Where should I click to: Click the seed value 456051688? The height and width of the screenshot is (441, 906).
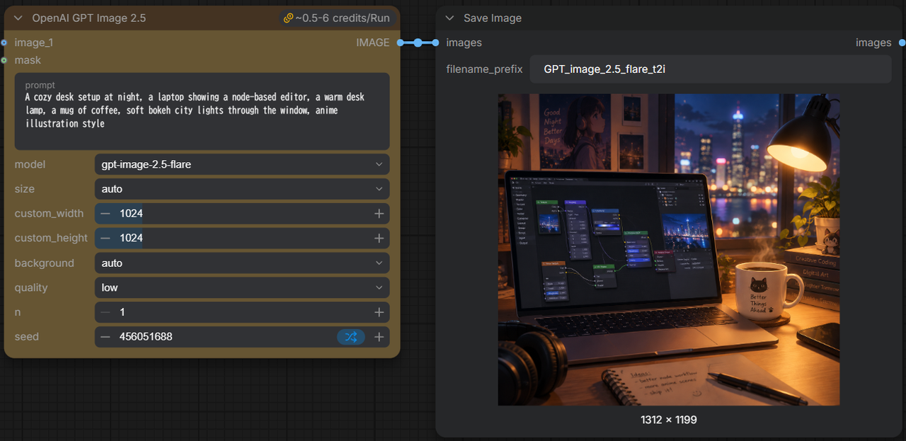click(146, 337)
